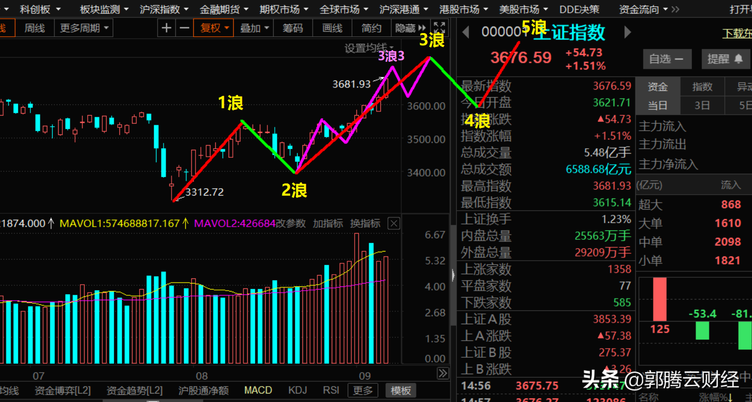Click the minus zoom-out chart icon

coord(184,28)
